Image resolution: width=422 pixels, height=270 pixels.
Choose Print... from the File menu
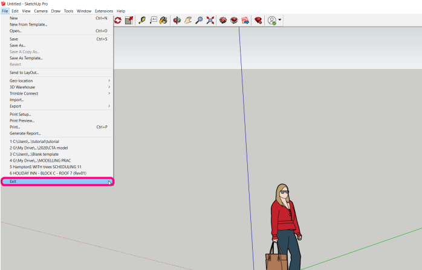[57, 127]
